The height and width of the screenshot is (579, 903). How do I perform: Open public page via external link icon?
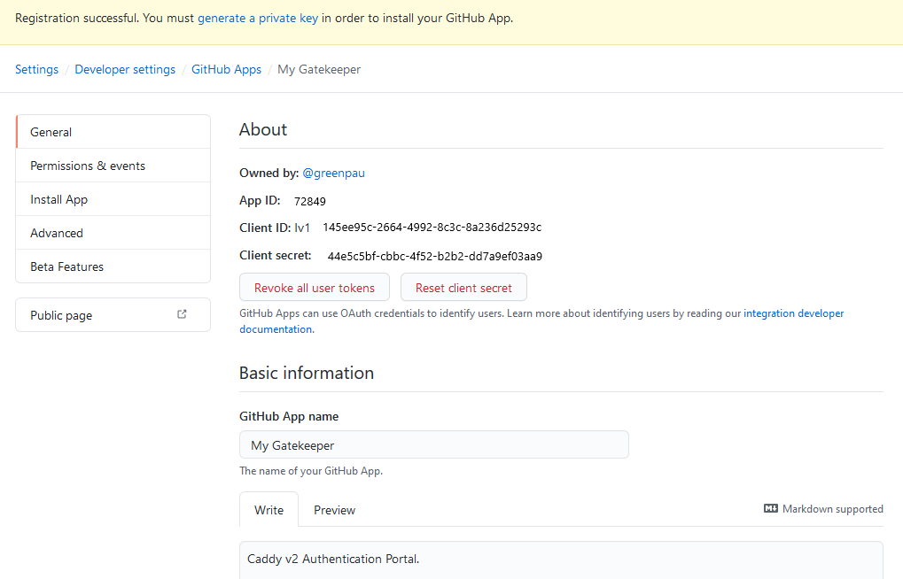(x=181, y=313)
